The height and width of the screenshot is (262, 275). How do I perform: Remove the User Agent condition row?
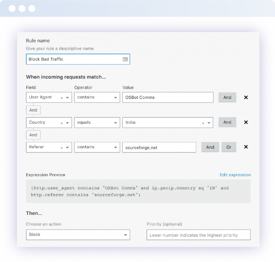point(246,98)
